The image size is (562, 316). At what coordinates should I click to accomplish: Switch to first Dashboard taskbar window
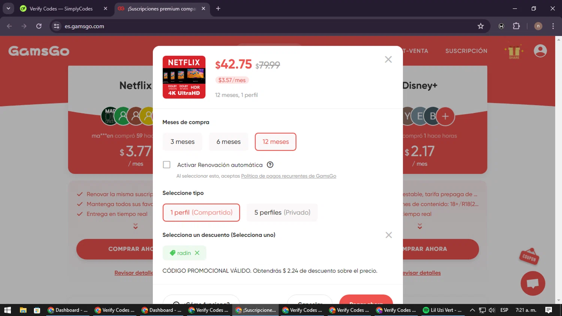coord(68,310)
